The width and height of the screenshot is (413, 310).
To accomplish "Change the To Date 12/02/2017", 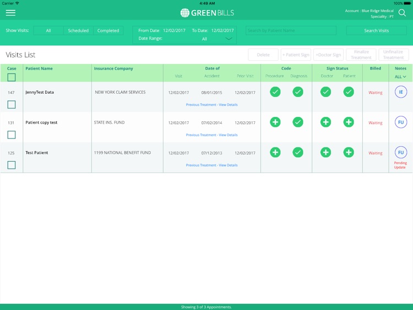I will [x=222, y=30].
